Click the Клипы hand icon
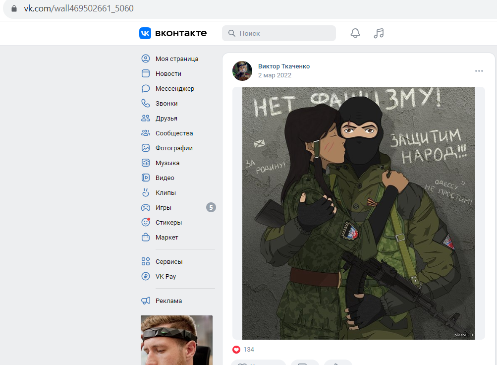This screenshot has width=497, height=365. (x=146, y=192)
